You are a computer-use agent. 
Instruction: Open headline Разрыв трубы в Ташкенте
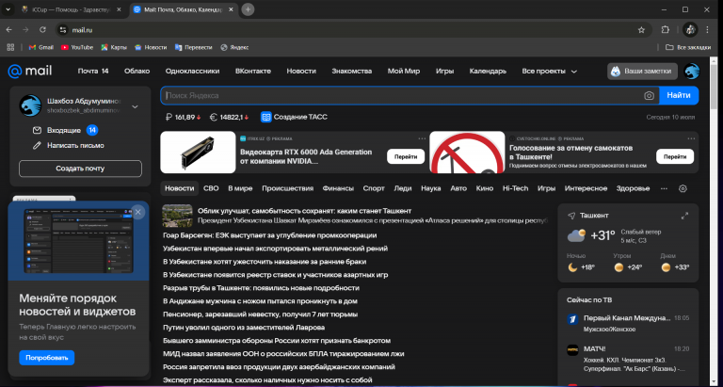[261, 288]
